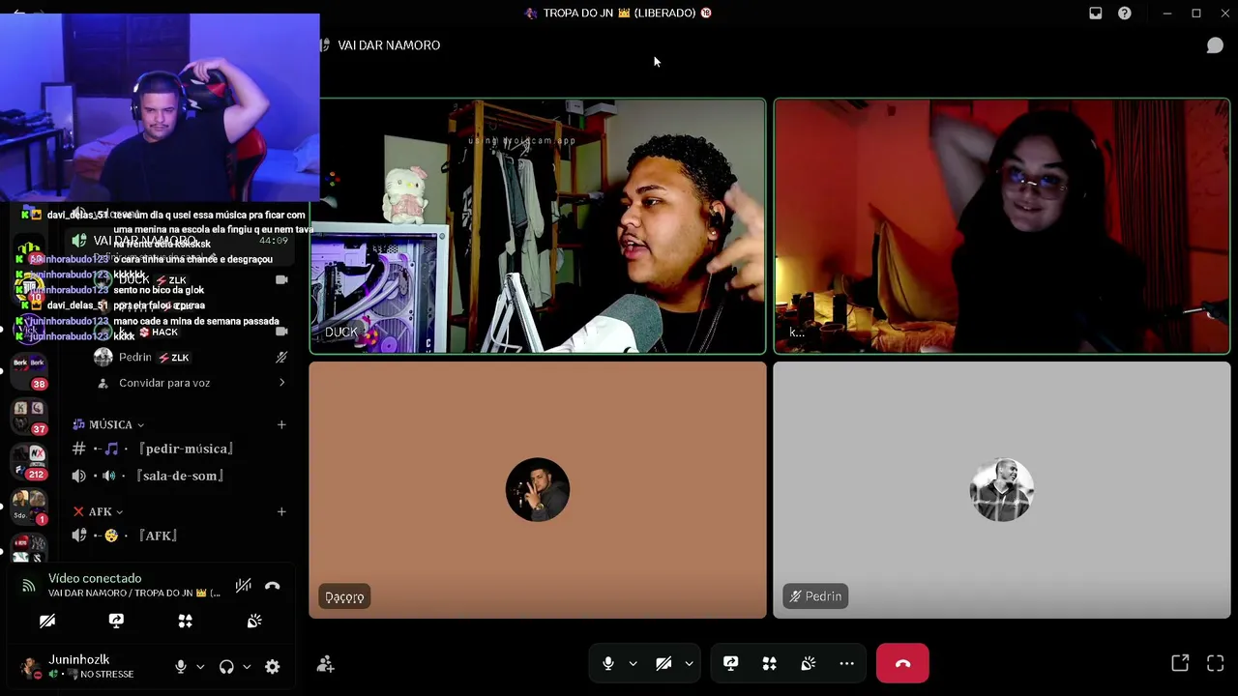The width and height of the screenshot is (1238, 696).
Task: Click the add-people icon to invite friends
Action: 325,664
